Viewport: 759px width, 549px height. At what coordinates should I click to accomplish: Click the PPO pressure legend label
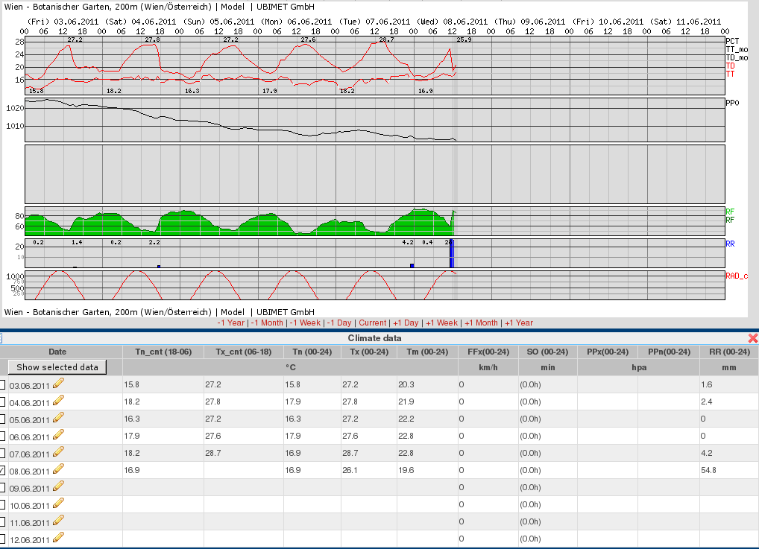tap(732, 103)
